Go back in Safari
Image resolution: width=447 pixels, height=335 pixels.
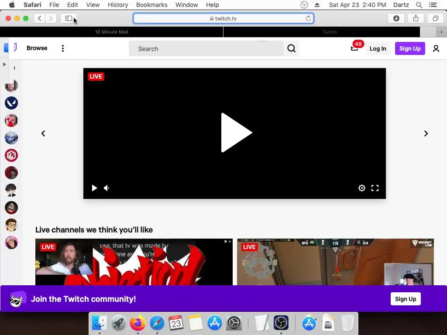(40, 18)
